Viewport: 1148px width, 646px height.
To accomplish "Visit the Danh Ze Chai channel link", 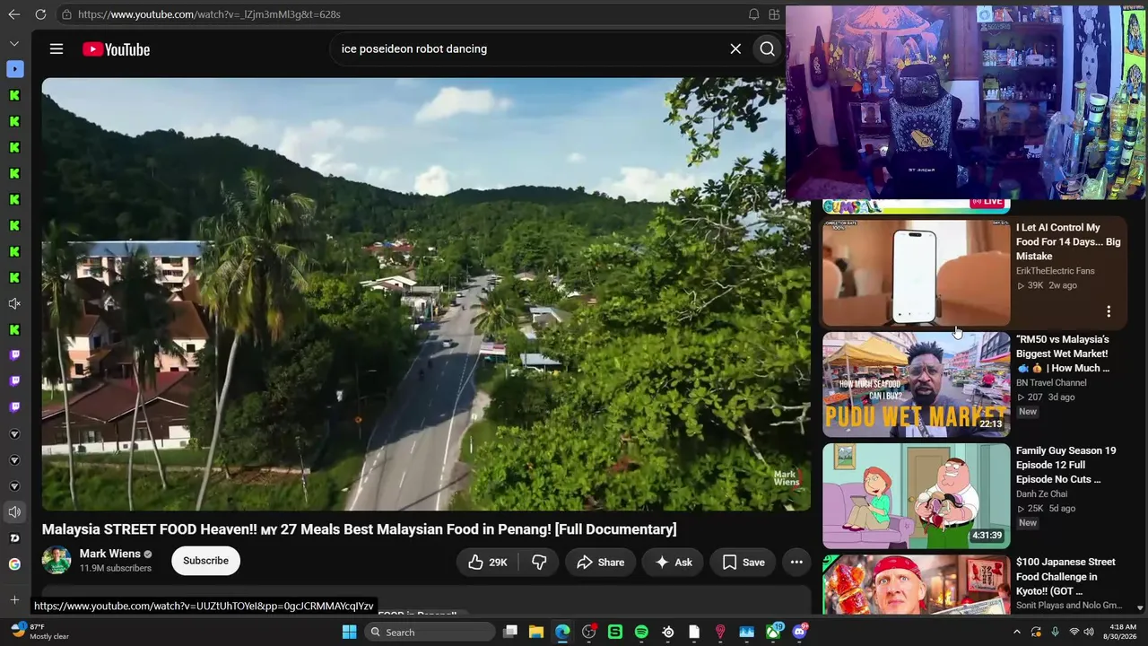I will (1042, 494).
